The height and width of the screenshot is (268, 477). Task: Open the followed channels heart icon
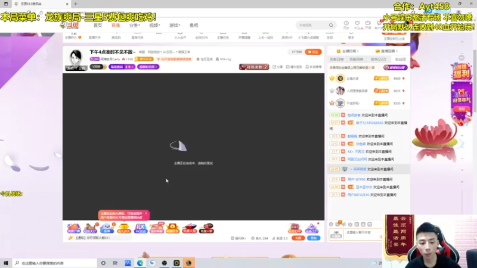[x=357, y=24]
